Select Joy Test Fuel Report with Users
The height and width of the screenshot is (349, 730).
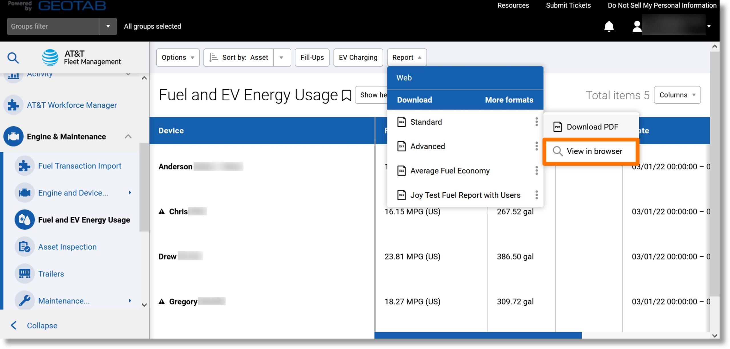click(465, 195)
